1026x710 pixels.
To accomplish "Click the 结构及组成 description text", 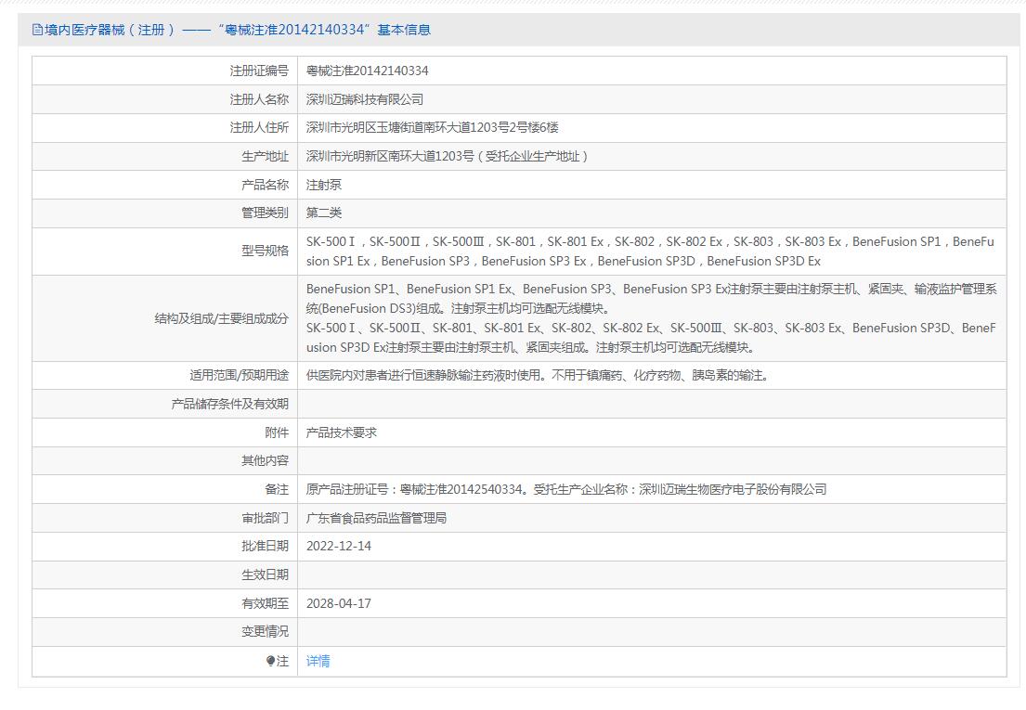I will 650,318.
